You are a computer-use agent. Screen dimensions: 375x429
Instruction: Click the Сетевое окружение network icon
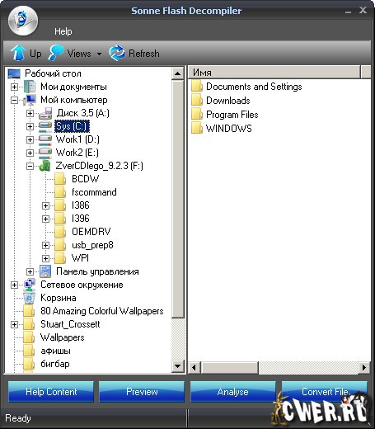[29, 285]
